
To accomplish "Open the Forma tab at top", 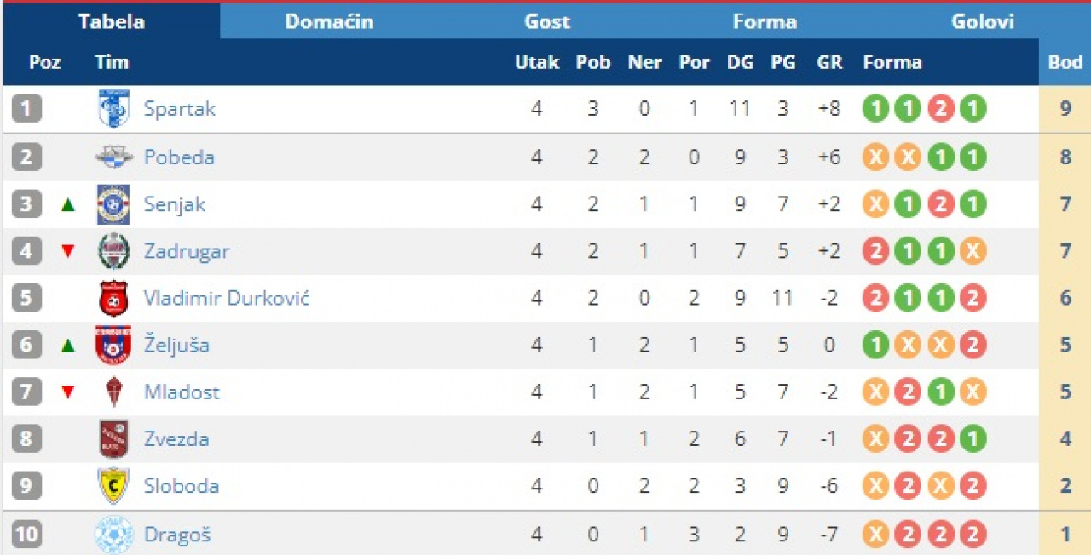I will coord(765,21).
